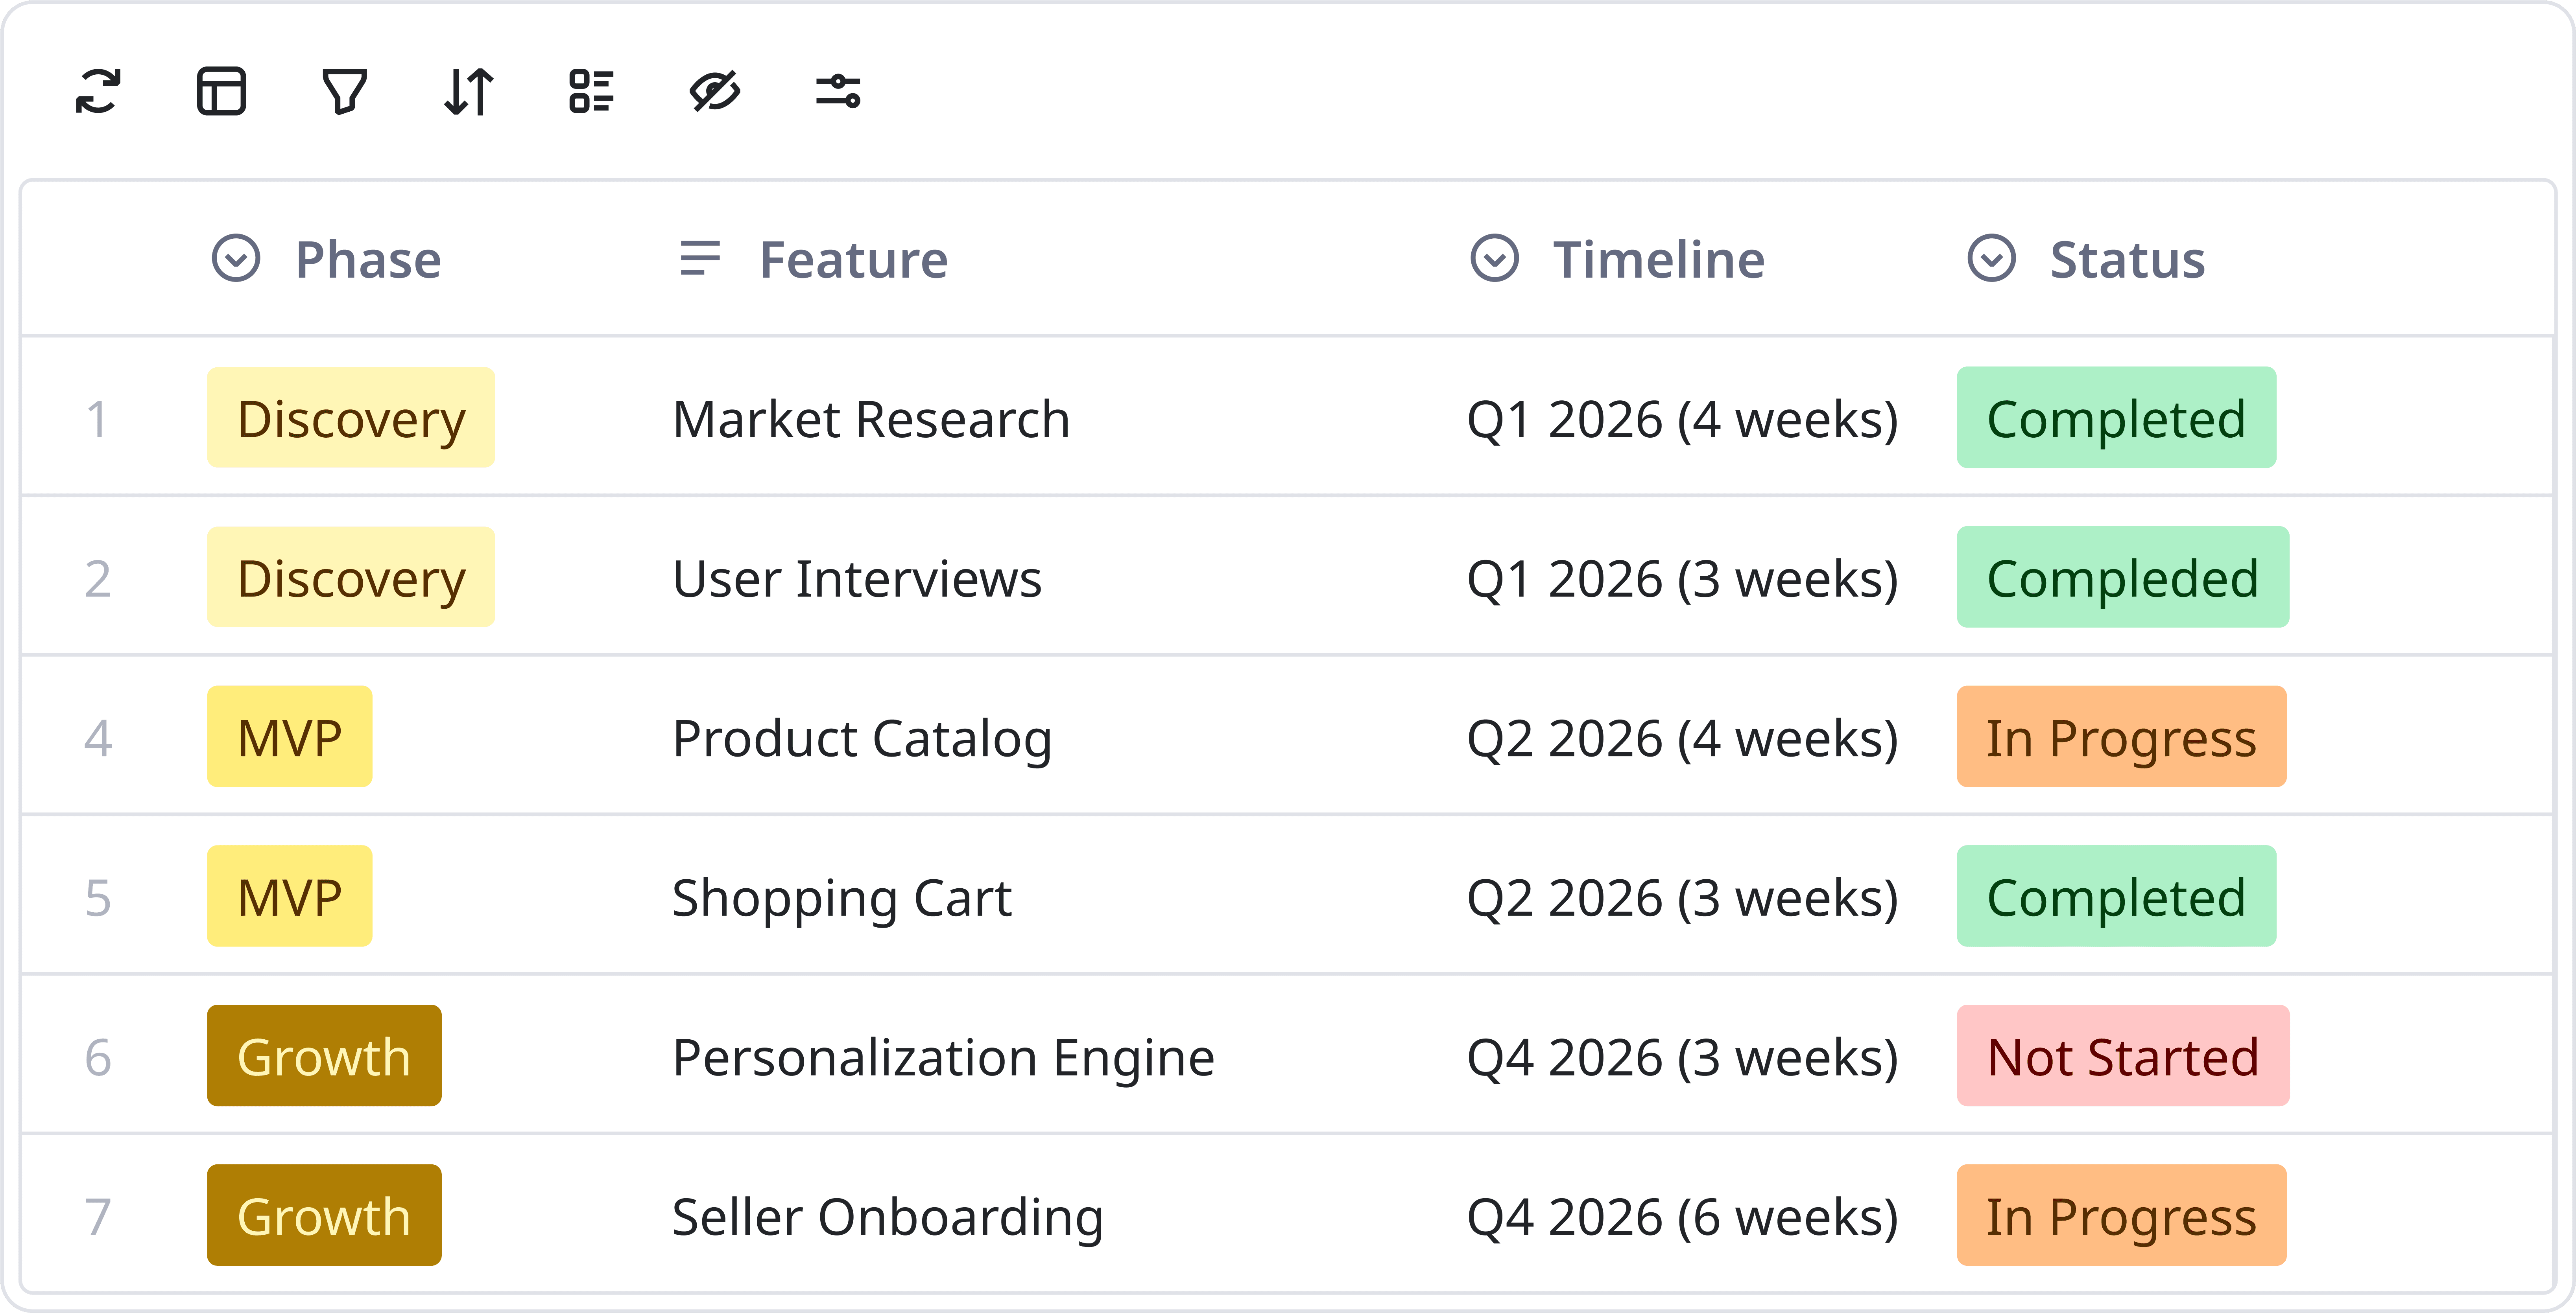Image resolution: width=2576 pixels, height=1313 pixels.
Task: Click the Feature column text-type icon
Action: (x=700, y=259)
